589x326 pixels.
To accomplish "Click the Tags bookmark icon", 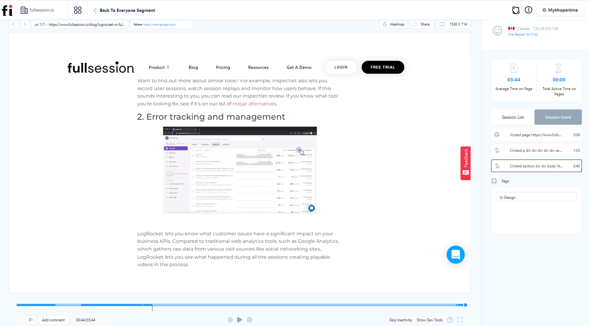I will pos(494,181).
